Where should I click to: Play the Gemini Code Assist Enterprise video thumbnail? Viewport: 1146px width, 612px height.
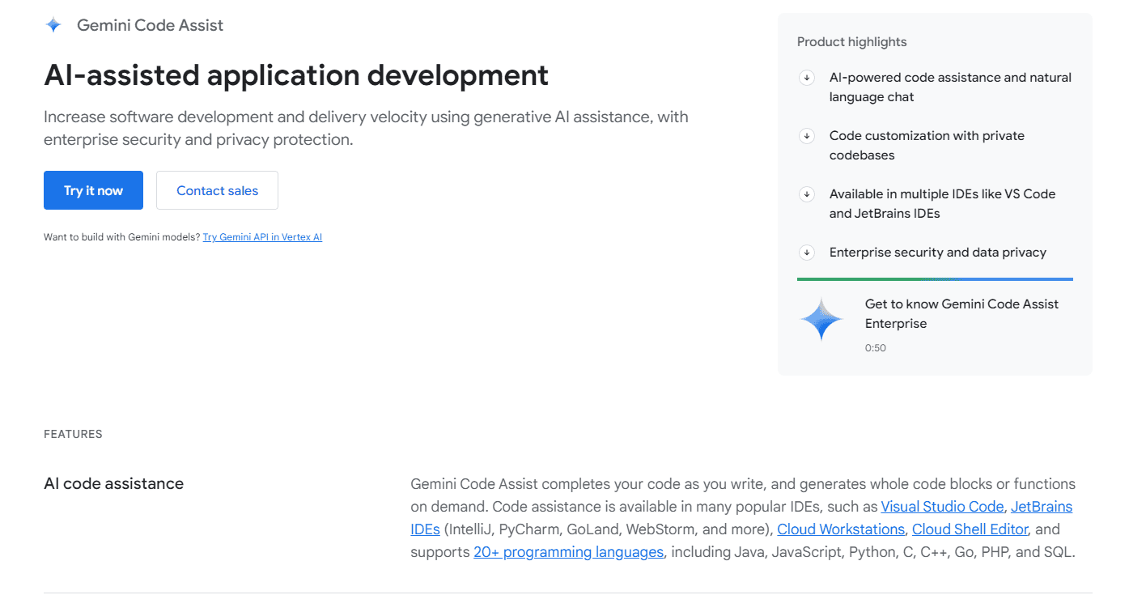(x=821, y=319)
